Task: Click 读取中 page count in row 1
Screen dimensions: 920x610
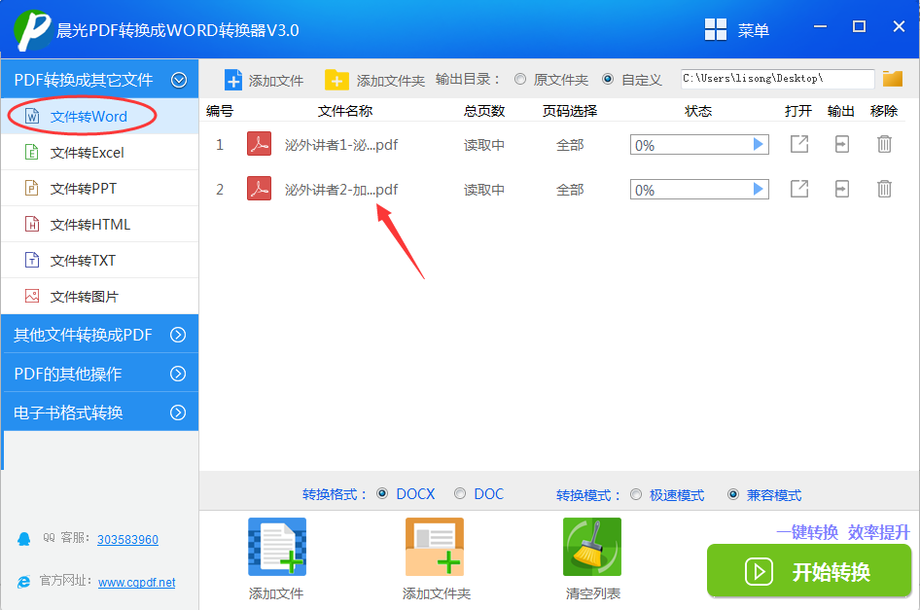Action: click(x=484, y=144)
